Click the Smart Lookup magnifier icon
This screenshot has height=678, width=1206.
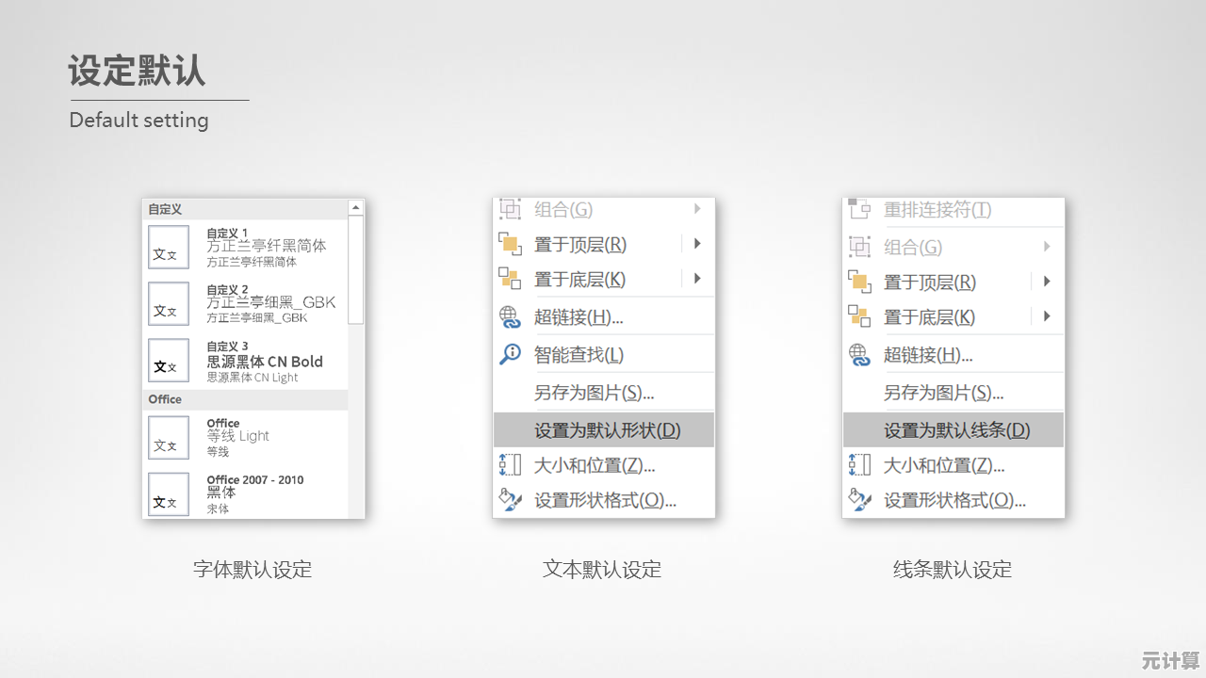tap(510, 354)
